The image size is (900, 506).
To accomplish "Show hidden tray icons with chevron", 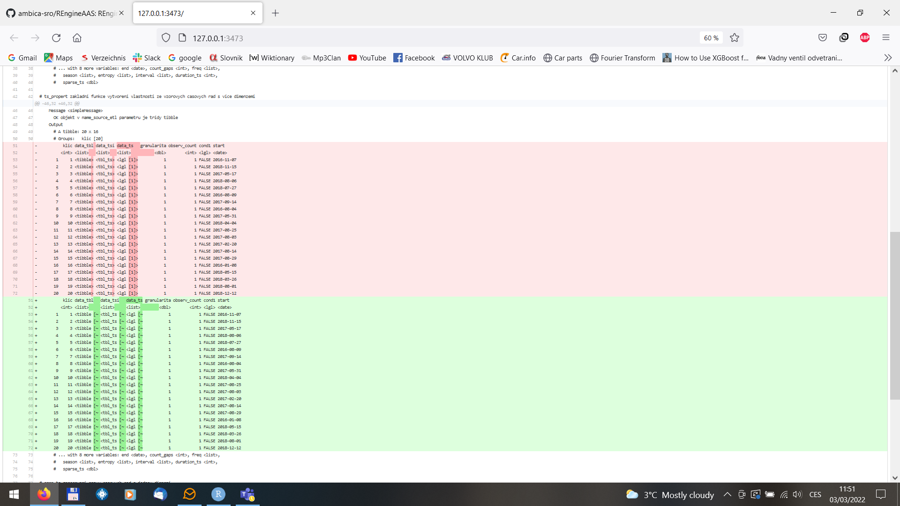I will [727, 494].
